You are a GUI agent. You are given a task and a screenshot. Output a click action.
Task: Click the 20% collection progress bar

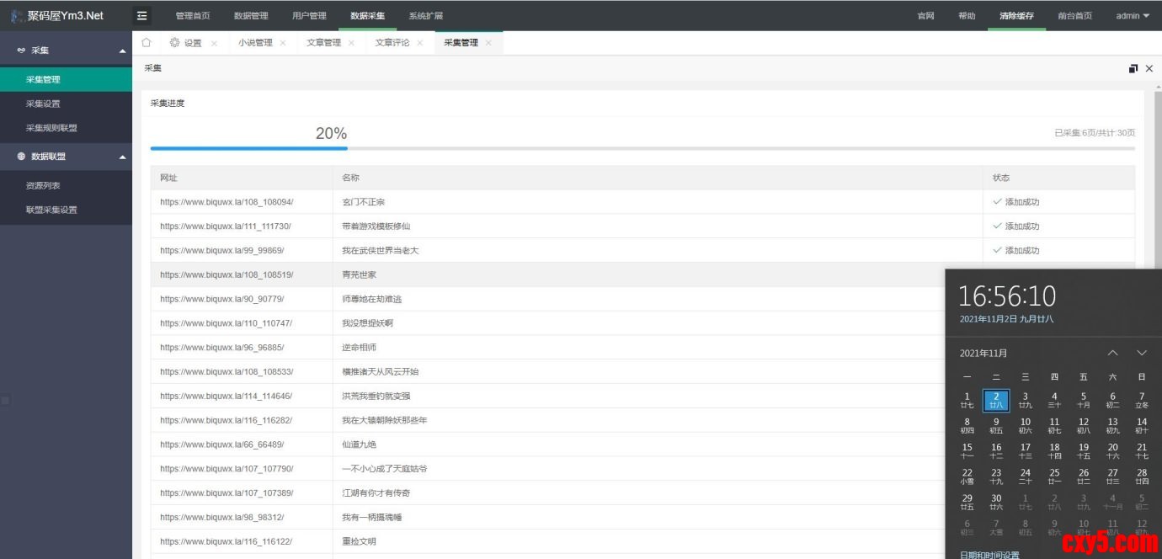(642, 148)
